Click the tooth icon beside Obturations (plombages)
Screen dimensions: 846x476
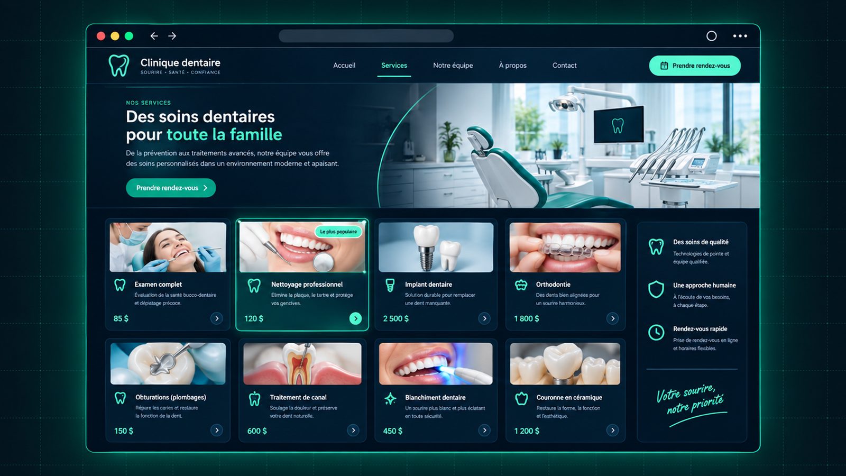[x=121, y=398]
